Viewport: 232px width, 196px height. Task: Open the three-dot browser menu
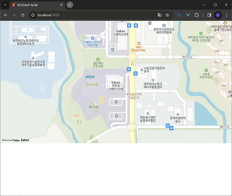click(226, 15)
